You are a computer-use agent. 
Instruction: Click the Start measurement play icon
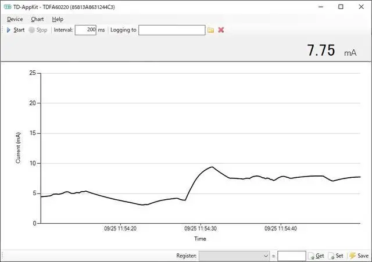click(x=9, y=30)
